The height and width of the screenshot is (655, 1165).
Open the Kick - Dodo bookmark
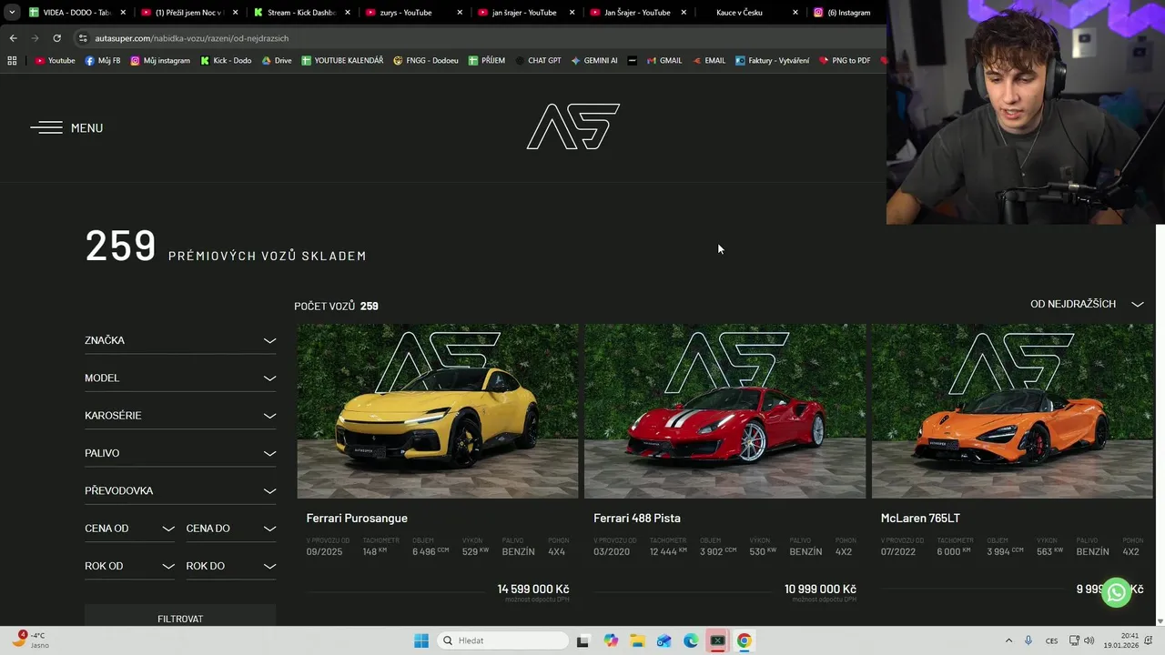[226, 61]
